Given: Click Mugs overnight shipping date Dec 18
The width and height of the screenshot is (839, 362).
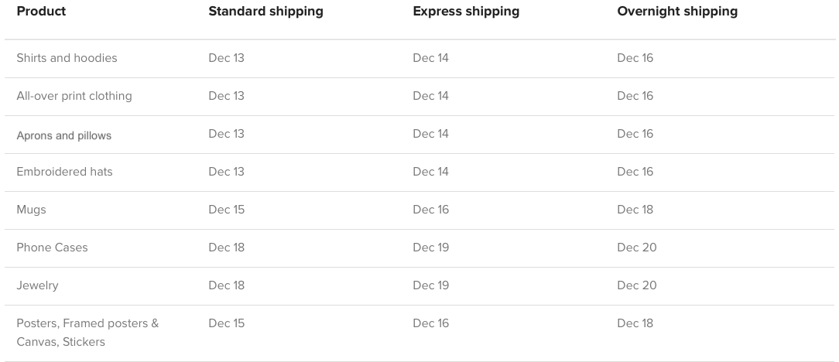Looking at the screenshot, I should point(635,210).
